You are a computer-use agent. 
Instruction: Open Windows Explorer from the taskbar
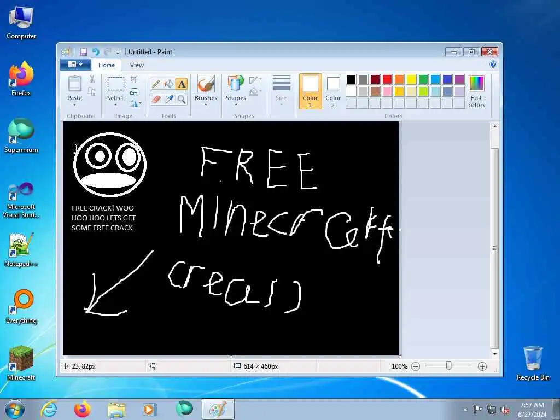[x=116, y=409]
